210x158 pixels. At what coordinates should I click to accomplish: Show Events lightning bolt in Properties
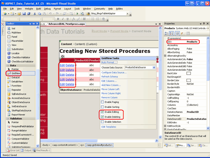182,33
